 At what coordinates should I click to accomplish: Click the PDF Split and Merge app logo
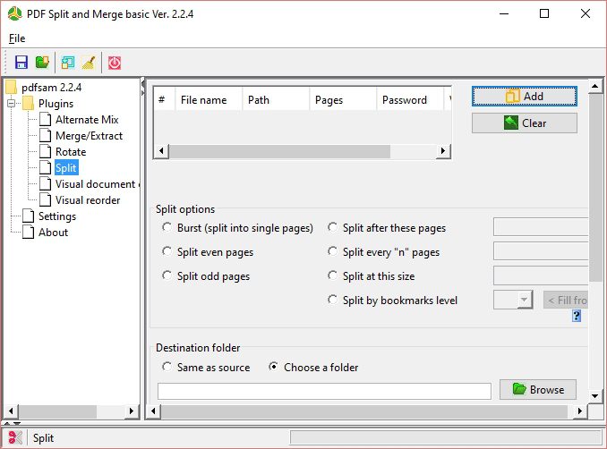tap(14, 14)
